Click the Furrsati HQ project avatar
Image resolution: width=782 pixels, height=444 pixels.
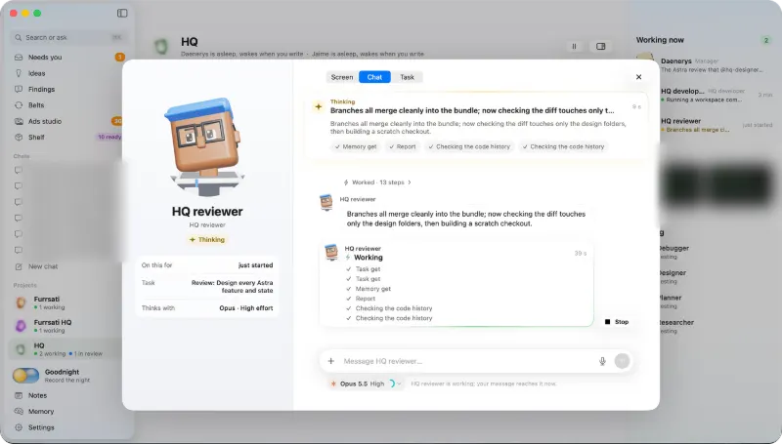[x=21, y=326]
